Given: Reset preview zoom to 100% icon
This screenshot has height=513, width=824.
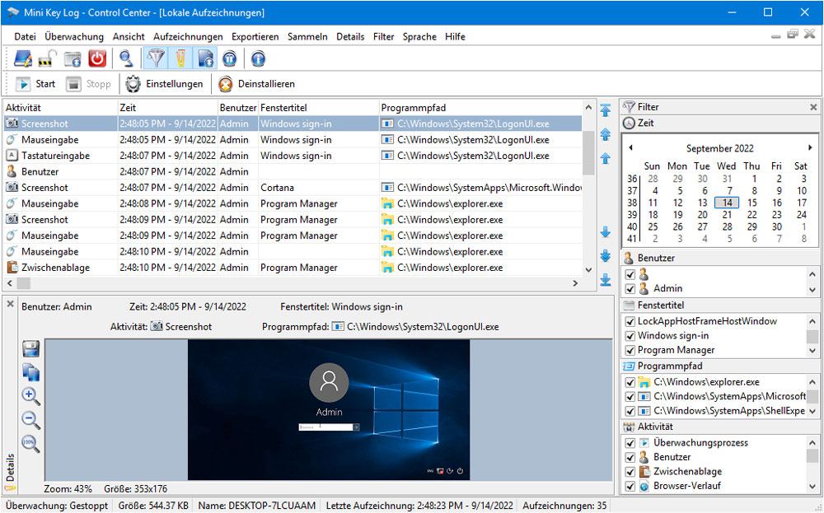Looking at the screenshot, I should 30,444.
